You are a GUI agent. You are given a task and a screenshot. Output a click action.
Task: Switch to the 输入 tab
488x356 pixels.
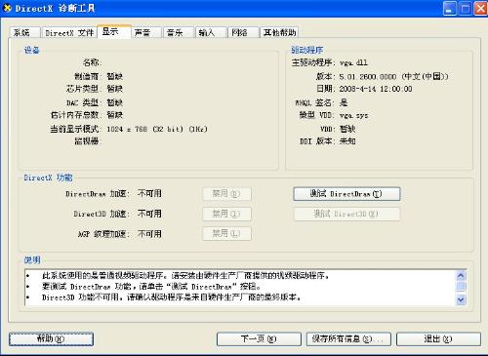211,32
